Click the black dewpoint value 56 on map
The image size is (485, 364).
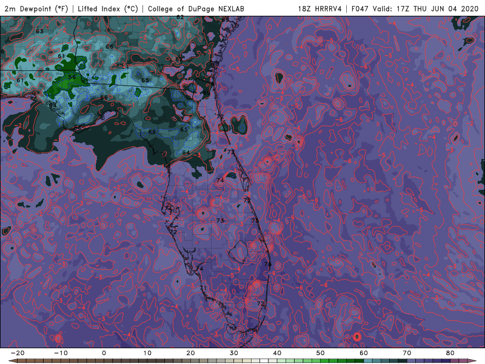[x=72, y=77]
